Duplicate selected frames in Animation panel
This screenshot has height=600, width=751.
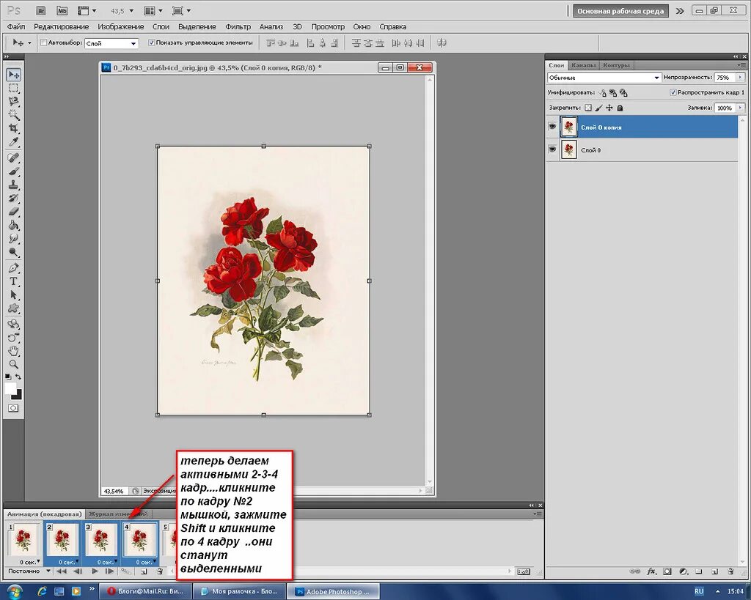pos(144,571)
